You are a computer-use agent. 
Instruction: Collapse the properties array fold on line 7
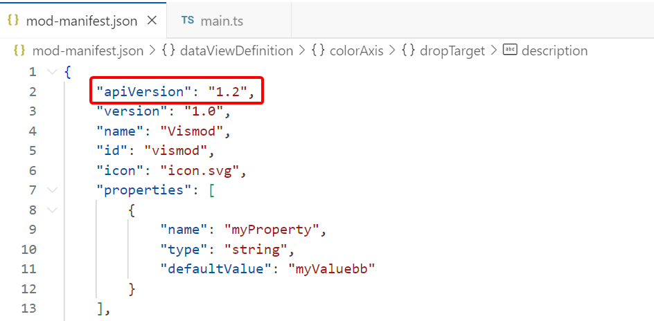pos(52,190)
